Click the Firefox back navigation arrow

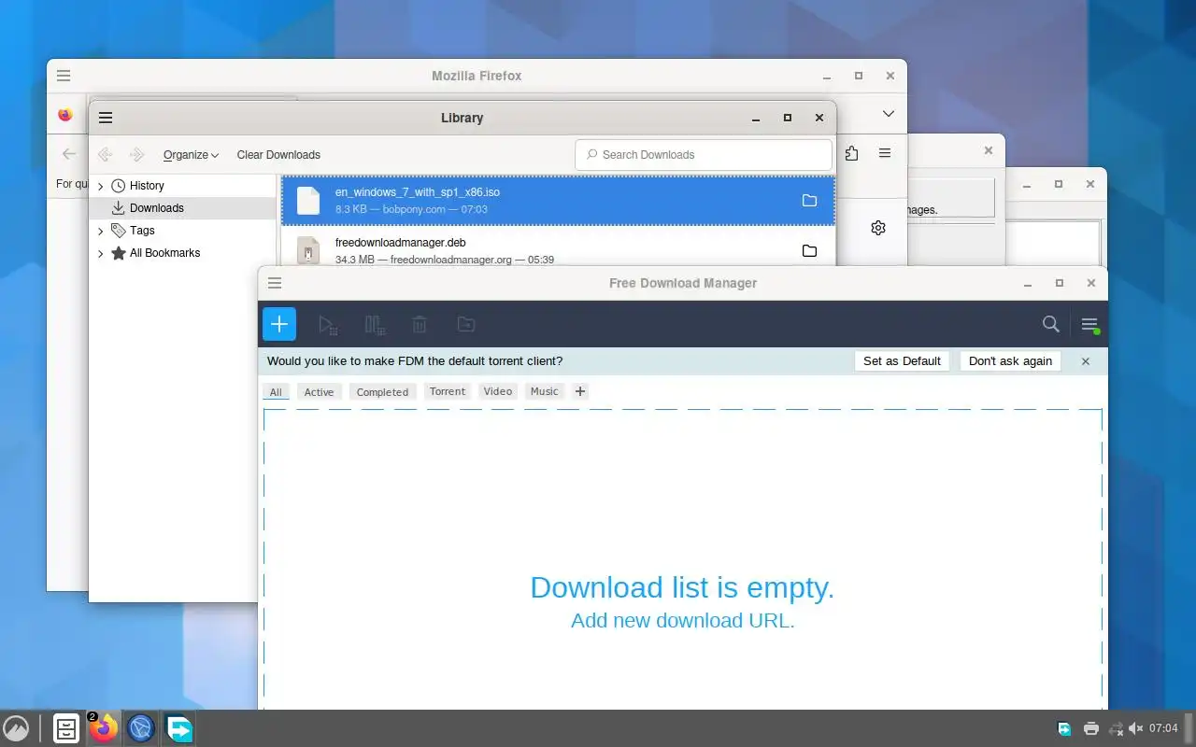pos(68,154)
